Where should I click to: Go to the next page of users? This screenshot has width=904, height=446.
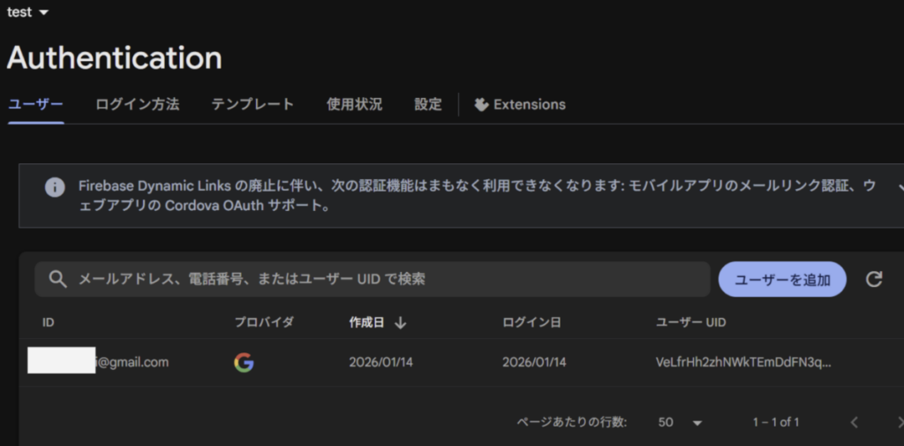(x=898, y=422)
